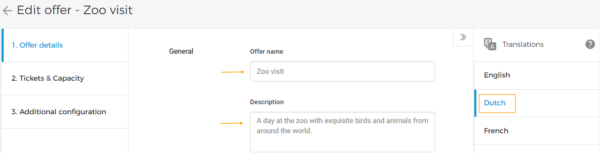Click the Offer name field label
The height and width of the screenshot is (153, 600).
[x=267, y=52]
